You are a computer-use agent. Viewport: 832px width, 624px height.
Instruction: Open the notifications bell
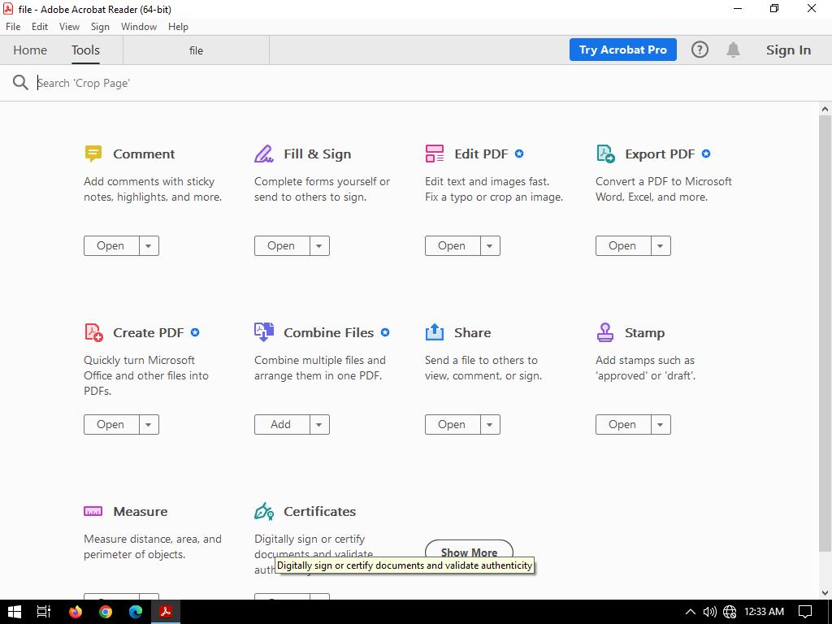[733, 50]
